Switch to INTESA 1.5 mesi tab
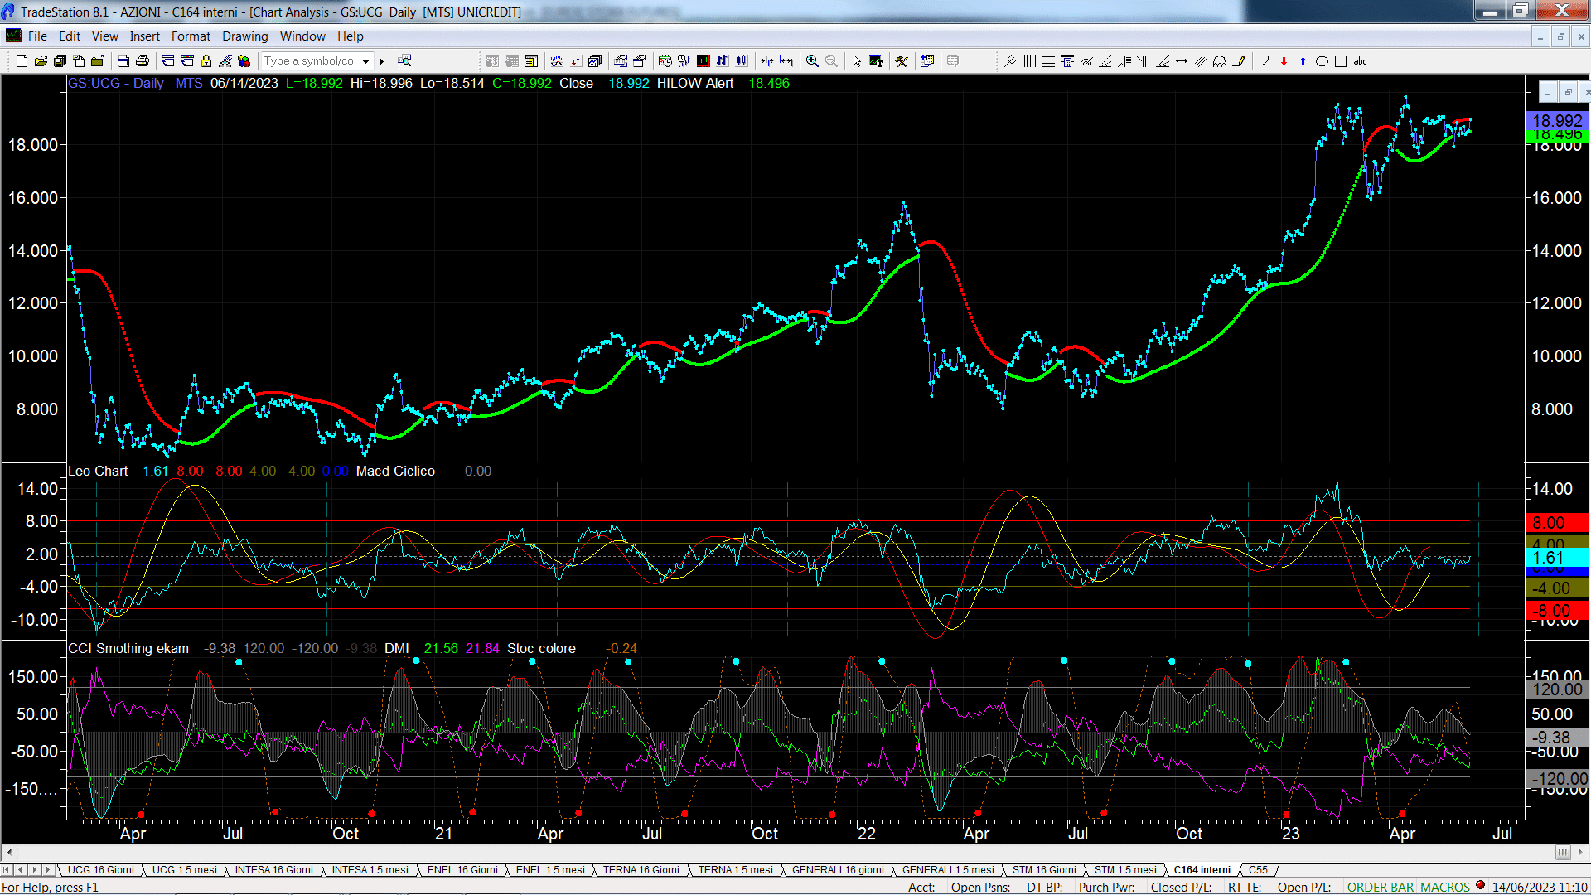Screen dimensions: 1591x895 [x=370, y=870]
